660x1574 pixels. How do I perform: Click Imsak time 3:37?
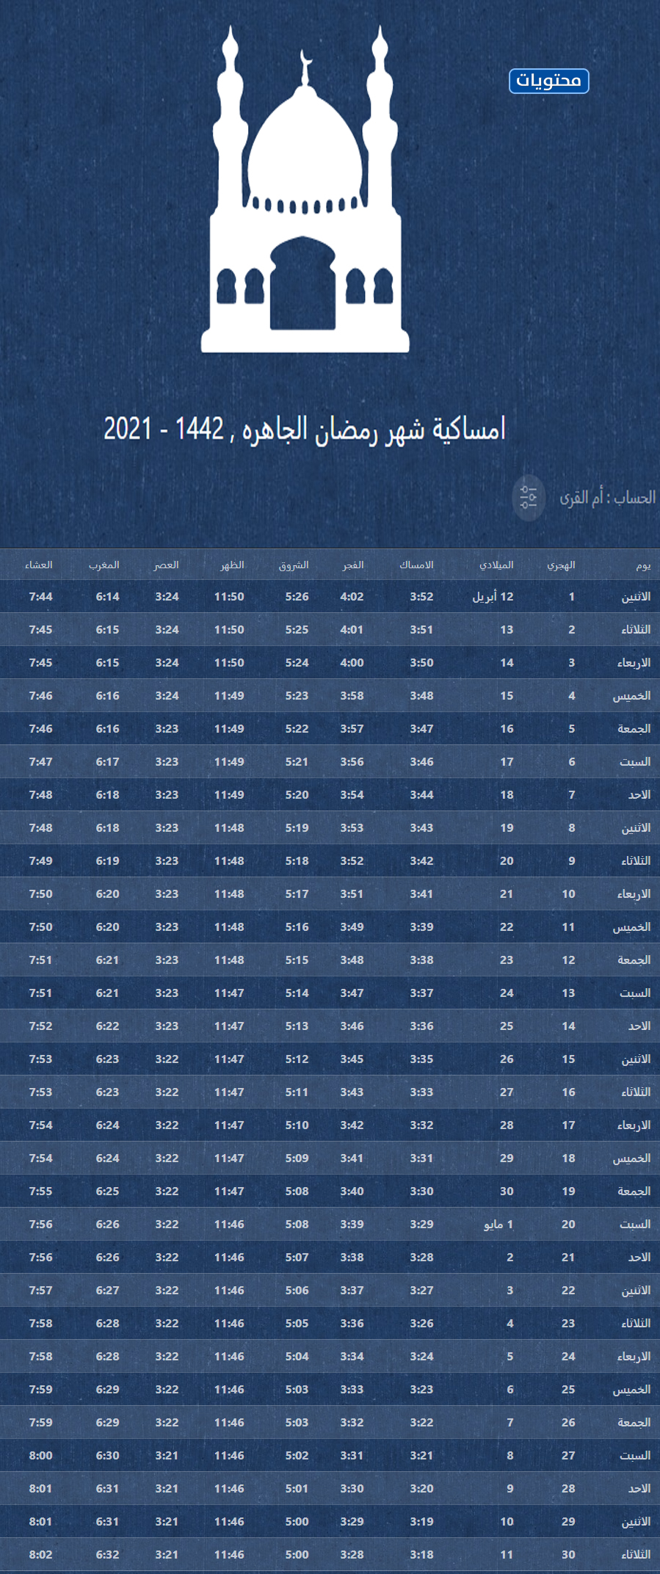coord(421,993)
